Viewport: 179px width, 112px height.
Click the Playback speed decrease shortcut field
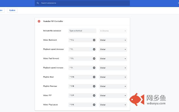tap(82, 49)
